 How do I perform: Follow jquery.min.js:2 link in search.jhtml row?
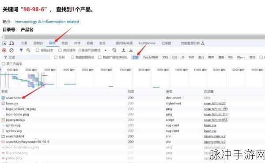215,136
